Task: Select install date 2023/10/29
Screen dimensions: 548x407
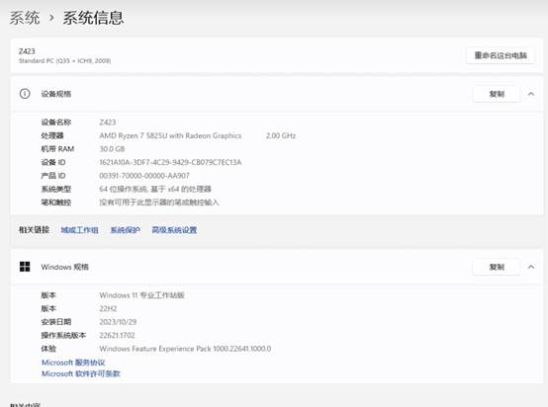Action: 118,322
